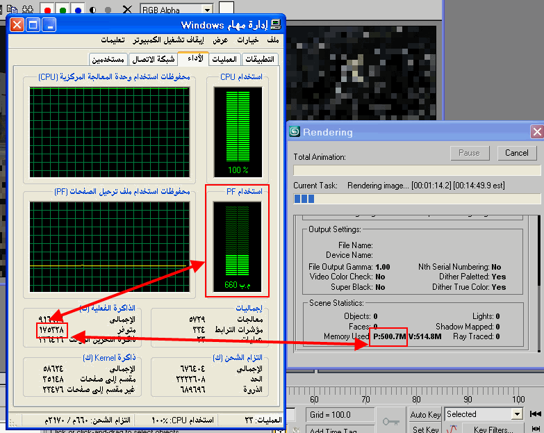The width and height of the screenshot is (544, 433).
Task: Click the استخدام CPU: ١٠٠% status entry
Action: click(183, 420)
